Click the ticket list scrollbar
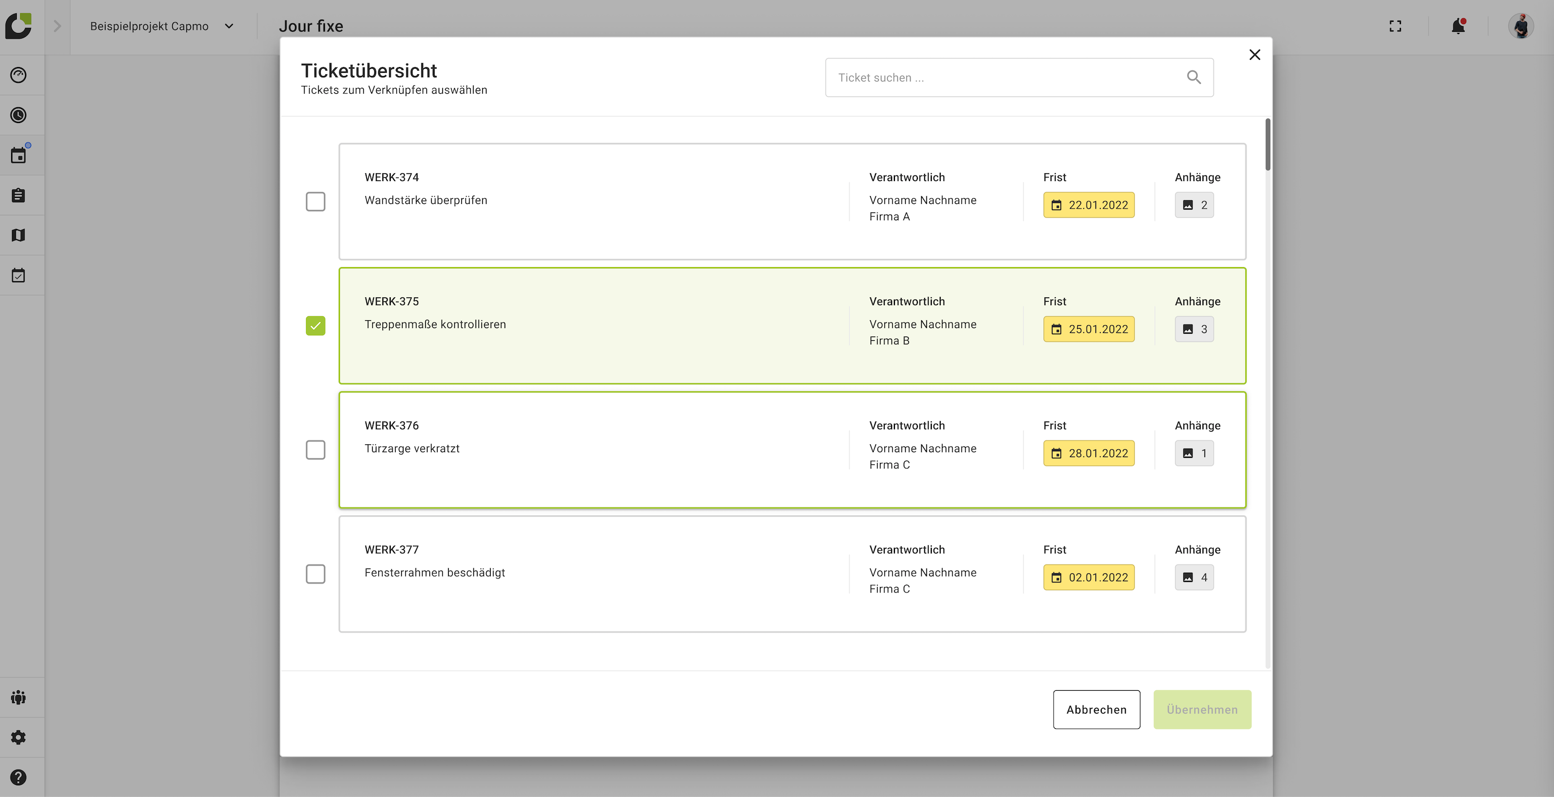The image size is (1554, 797). click(1267, 145)
